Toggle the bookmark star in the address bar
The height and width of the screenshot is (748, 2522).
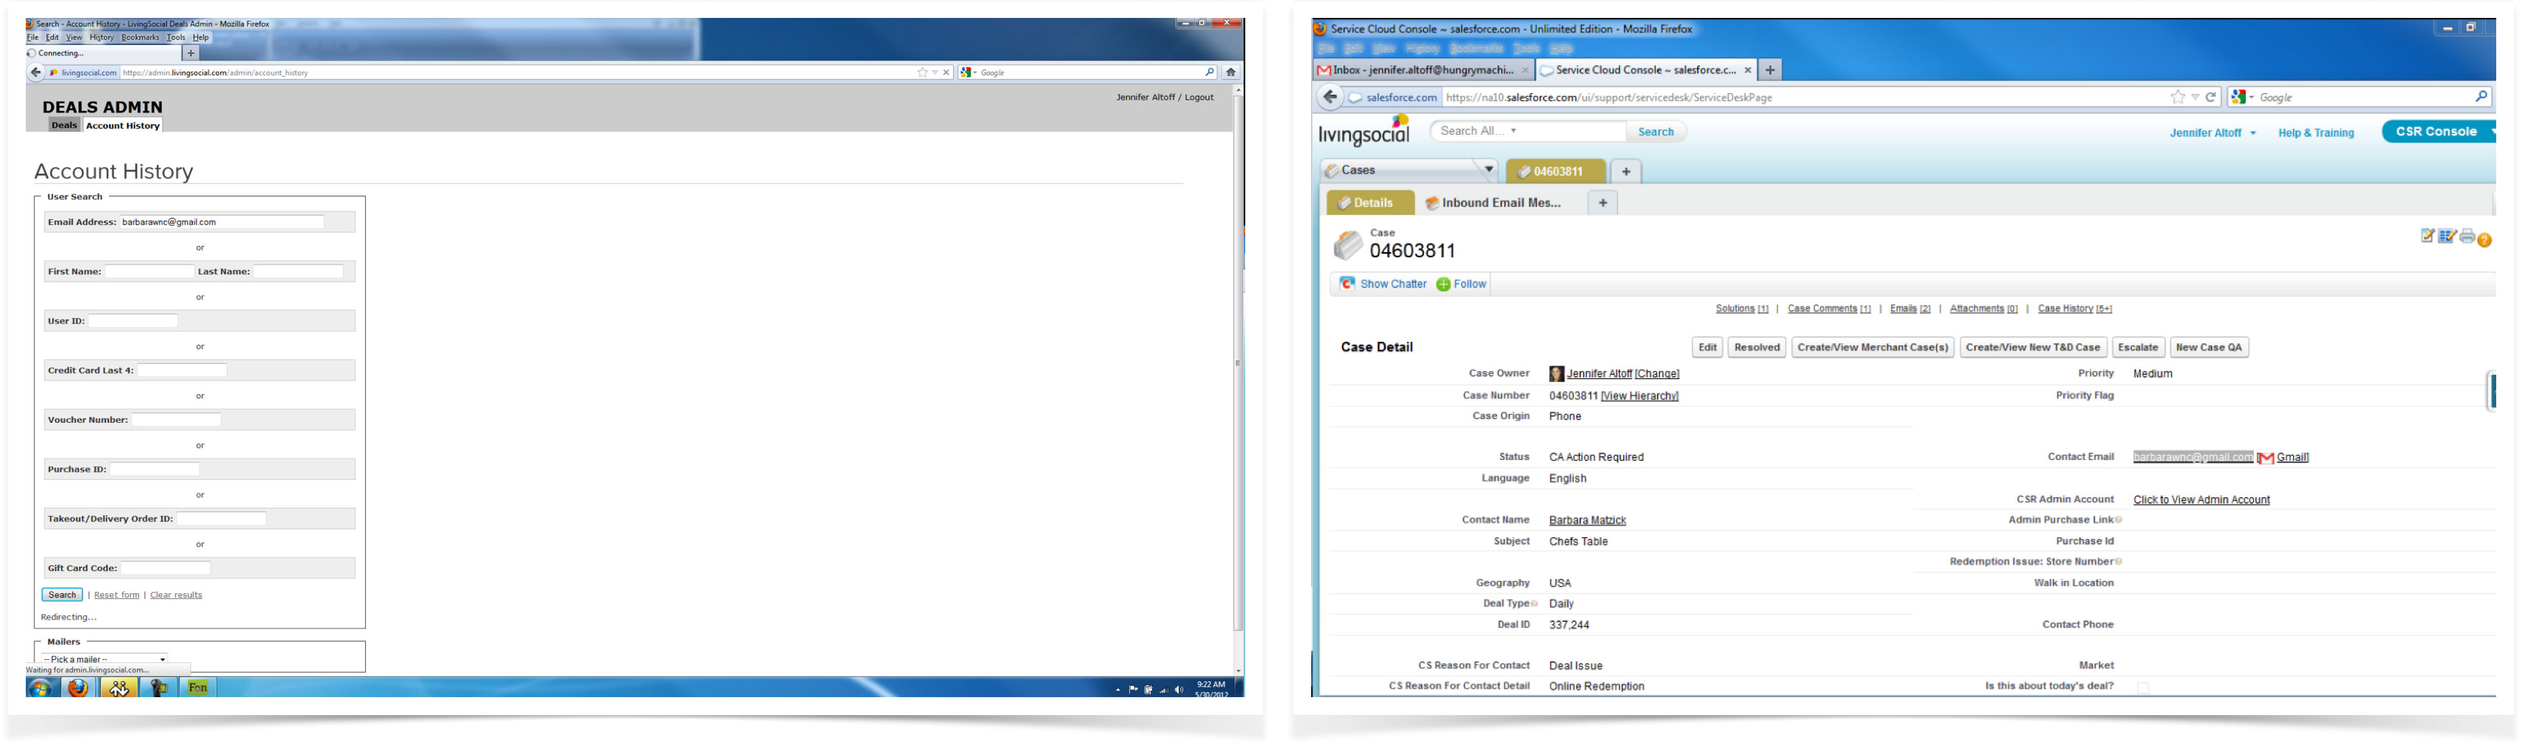(x=2178, y=97)
